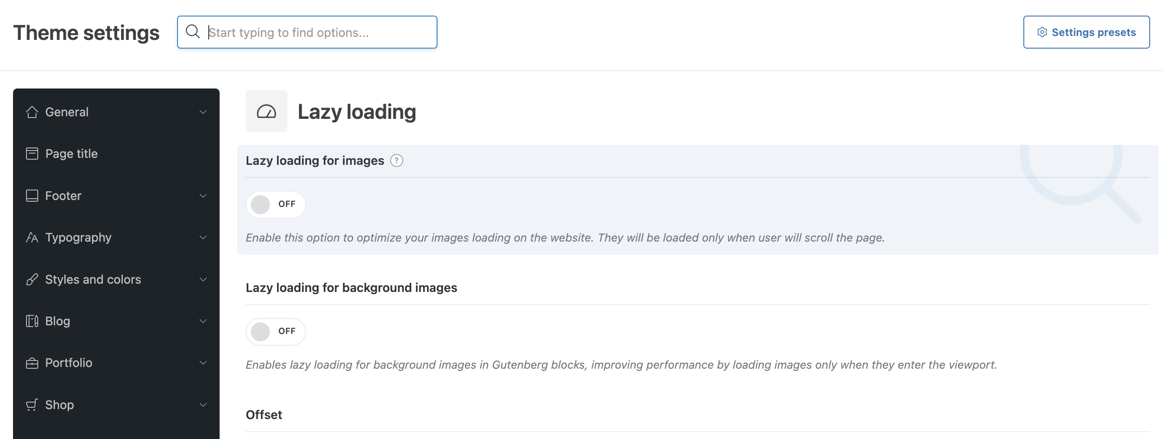
Task: Click the Shop cart icon
Action: coord(32,405)
